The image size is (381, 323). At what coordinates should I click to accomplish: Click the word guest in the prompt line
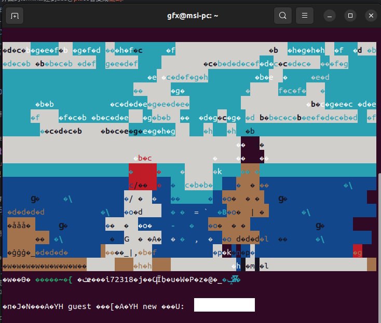79,306
